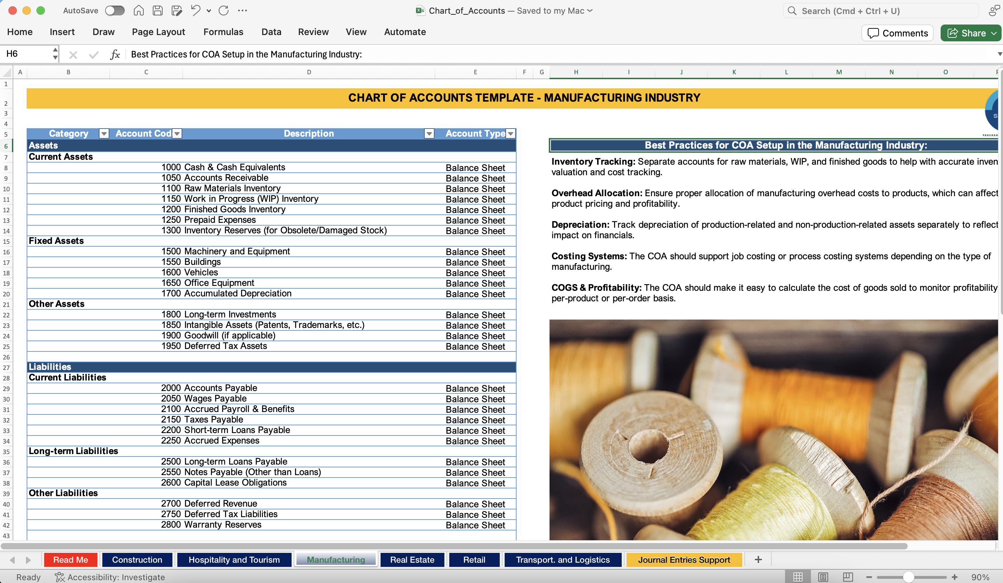Expand the formula bar with arrow
Screen dimensions: 1003x583
tap(999, 54)
